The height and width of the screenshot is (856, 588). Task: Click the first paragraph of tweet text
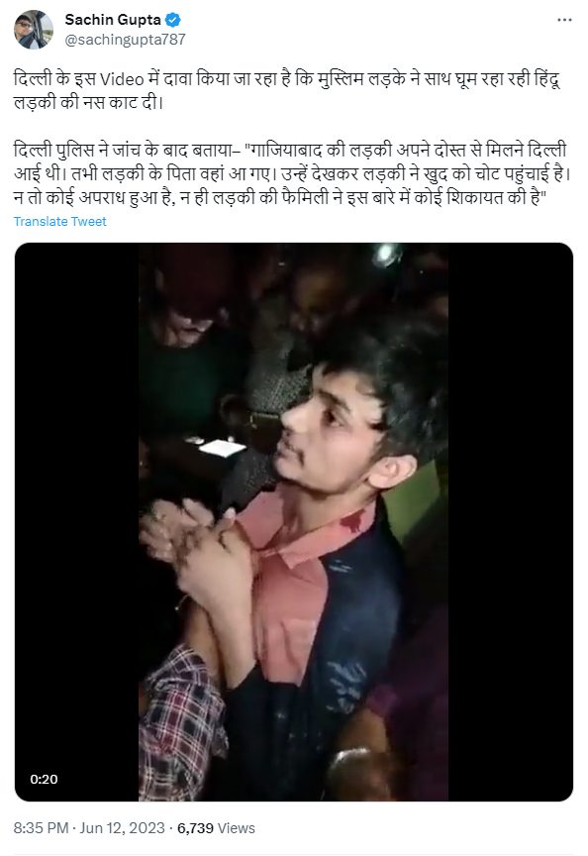coord(287,90)
